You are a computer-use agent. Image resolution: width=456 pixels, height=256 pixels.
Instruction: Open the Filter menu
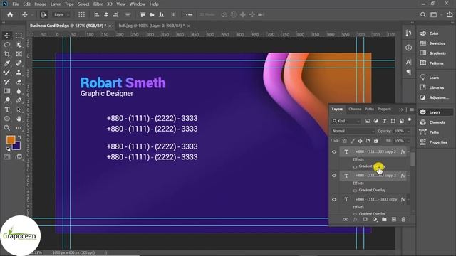click(98, 4)
